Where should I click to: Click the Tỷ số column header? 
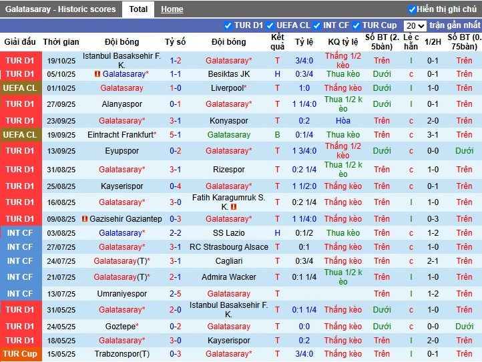(175, 42)
